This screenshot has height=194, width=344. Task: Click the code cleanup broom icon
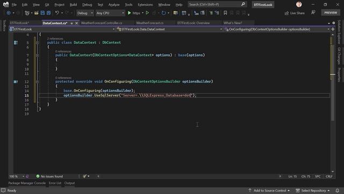(x=84, y=176)
